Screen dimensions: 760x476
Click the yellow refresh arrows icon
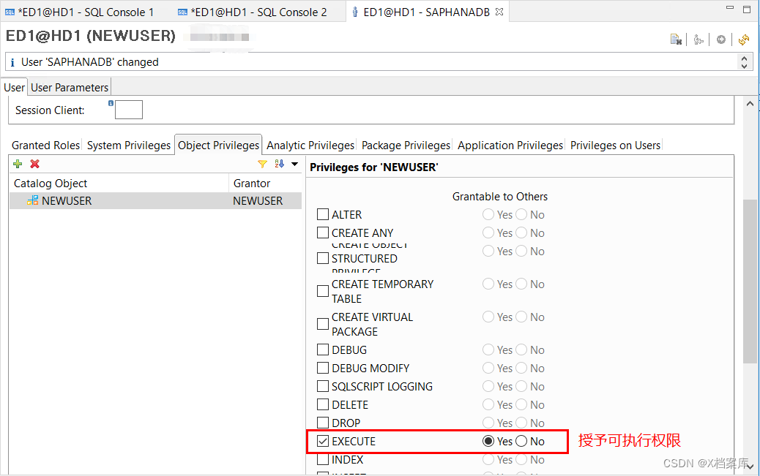coord(744,39)
